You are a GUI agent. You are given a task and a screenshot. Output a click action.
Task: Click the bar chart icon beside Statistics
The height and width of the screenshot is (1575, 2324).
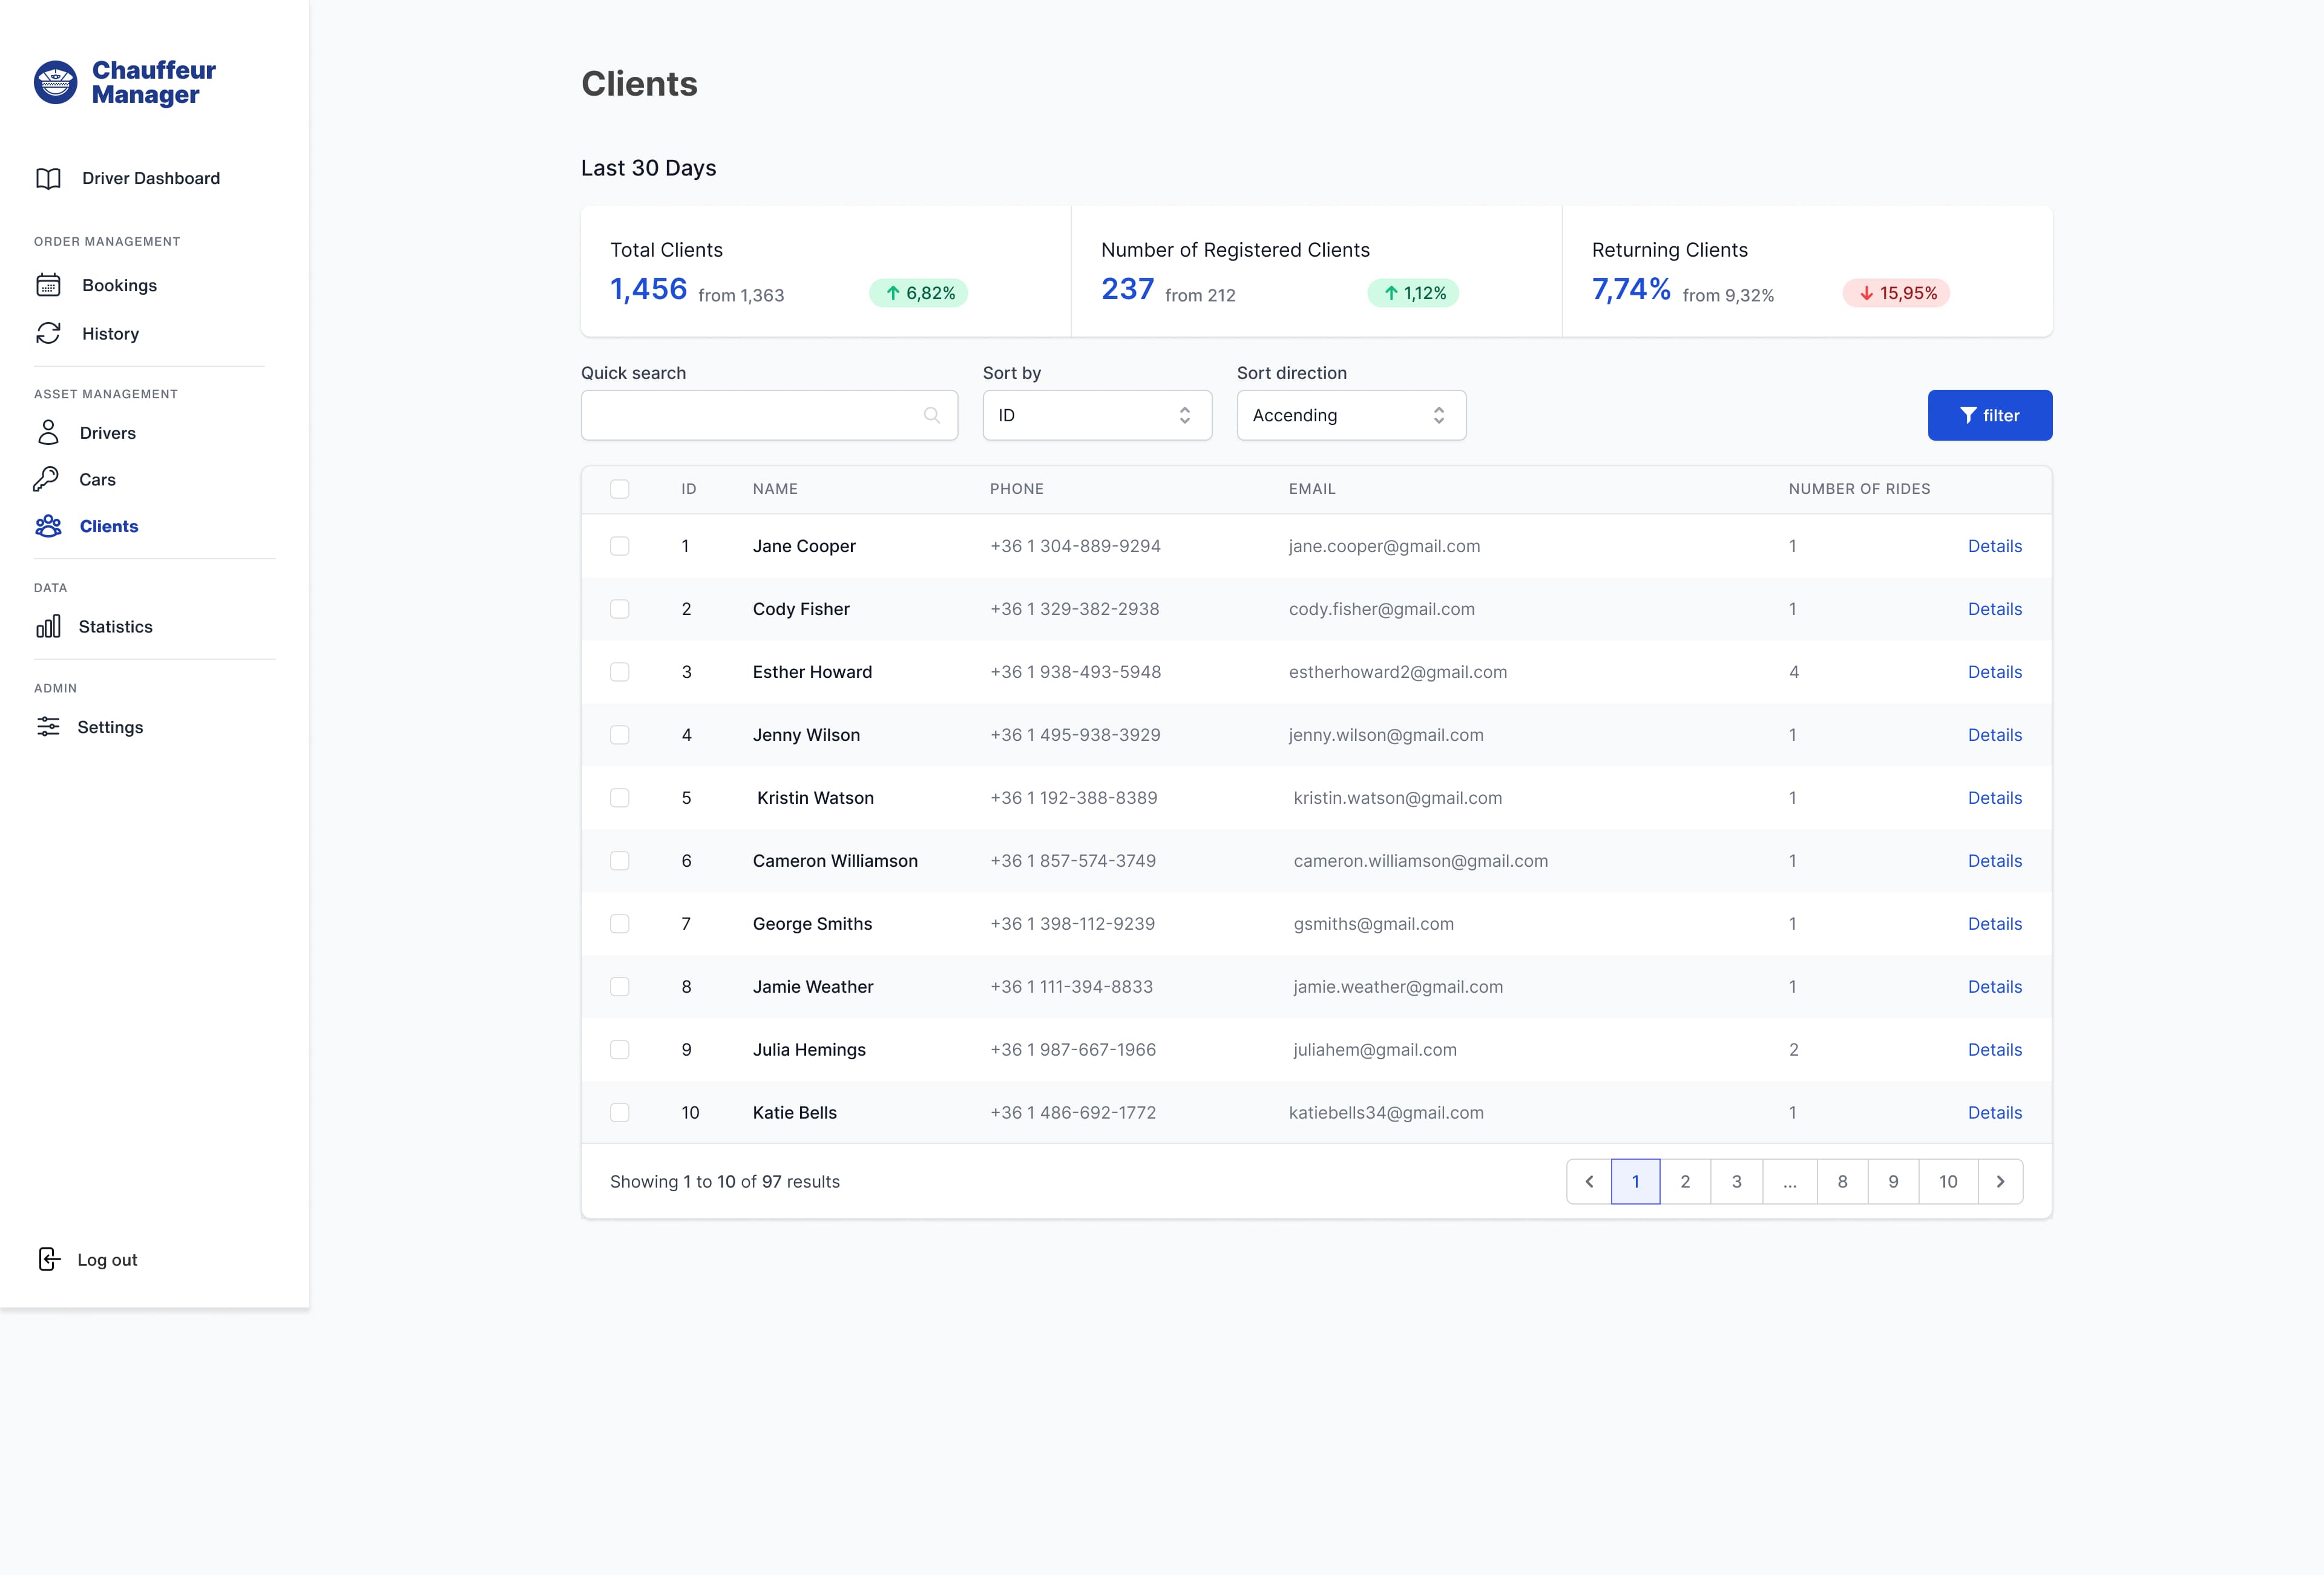pyautogui.click(x=48, y=626)
